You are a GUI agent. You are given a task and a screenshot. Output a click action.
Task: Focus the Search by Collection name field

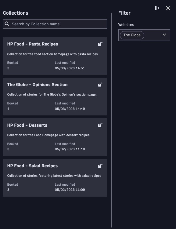click(55, 24)
